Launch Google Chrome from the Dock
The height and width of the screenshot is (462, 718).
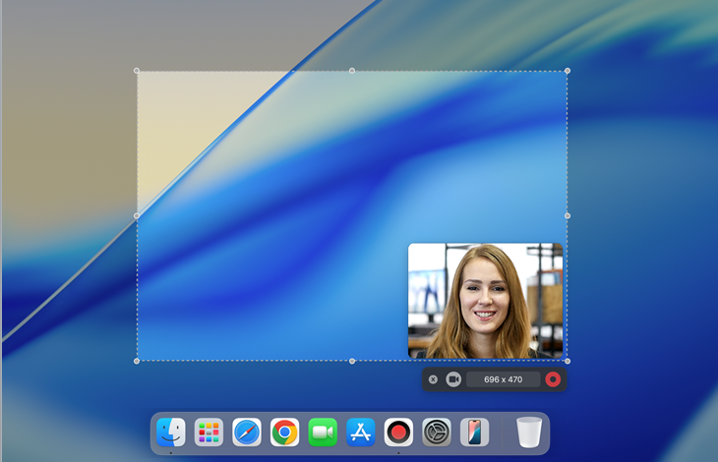285,432
